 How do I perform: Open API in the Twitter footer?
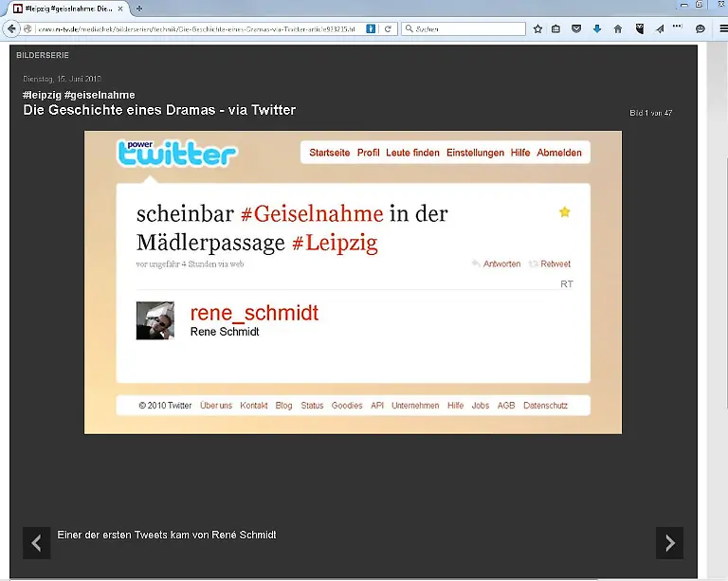[377, 405]
